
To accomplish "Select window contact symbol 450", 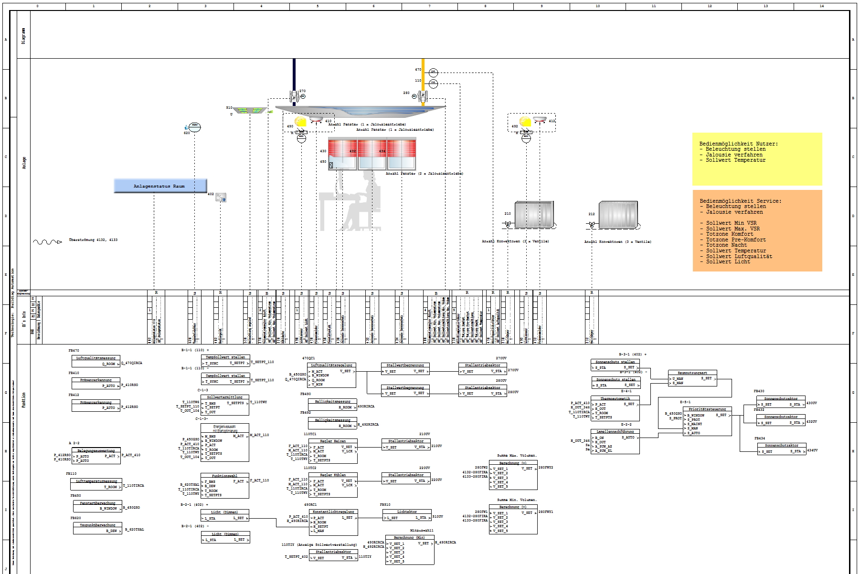I will click(331, 164).
